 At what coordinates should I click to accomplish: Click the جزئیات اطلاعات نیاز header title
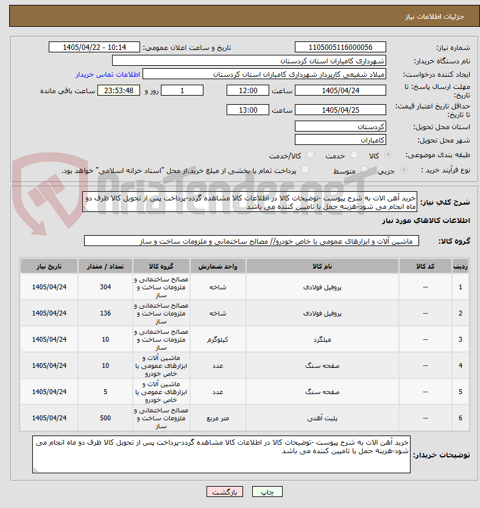point(435,16)
